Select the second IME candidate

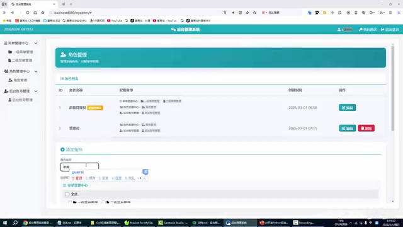pos(90,178)
